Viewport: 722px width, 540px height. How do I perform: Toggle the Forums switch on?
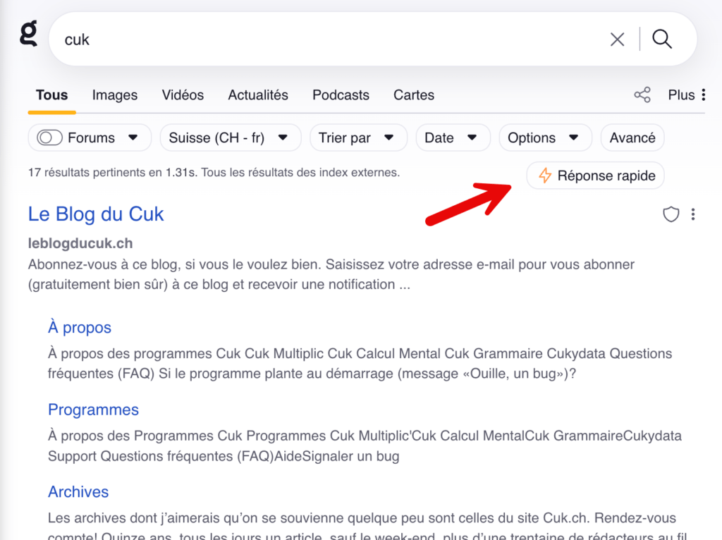coord(50,137)
